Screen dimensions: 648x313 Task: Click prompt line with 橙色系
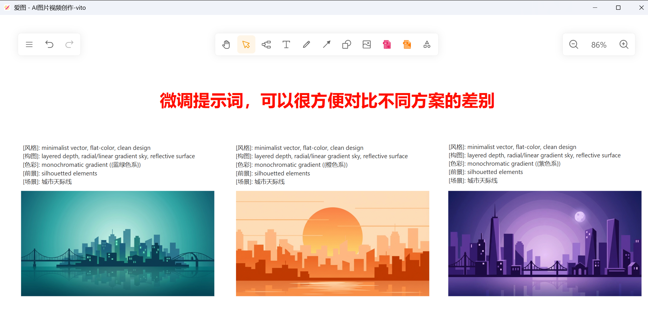coord(292,165)
